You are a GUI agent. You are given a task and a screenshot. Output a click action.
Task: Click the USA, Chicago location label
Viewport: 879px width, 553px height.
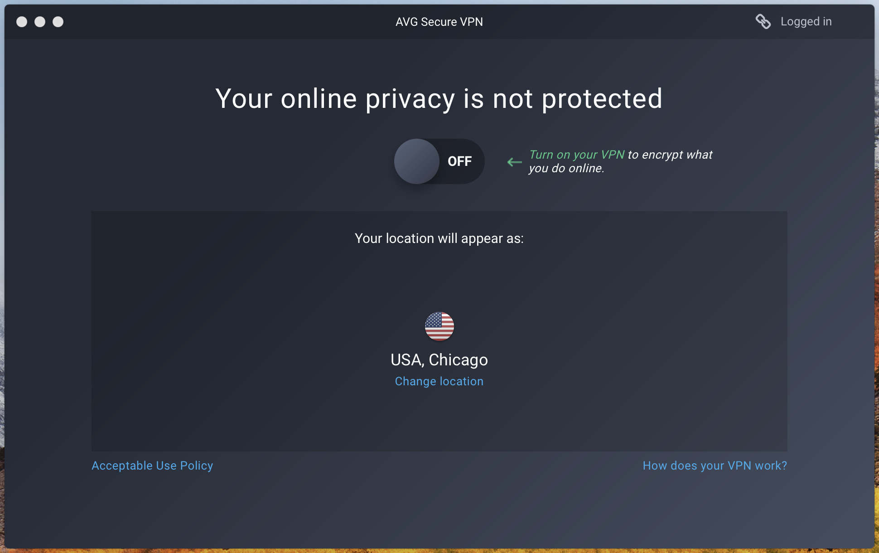point(439,359)
